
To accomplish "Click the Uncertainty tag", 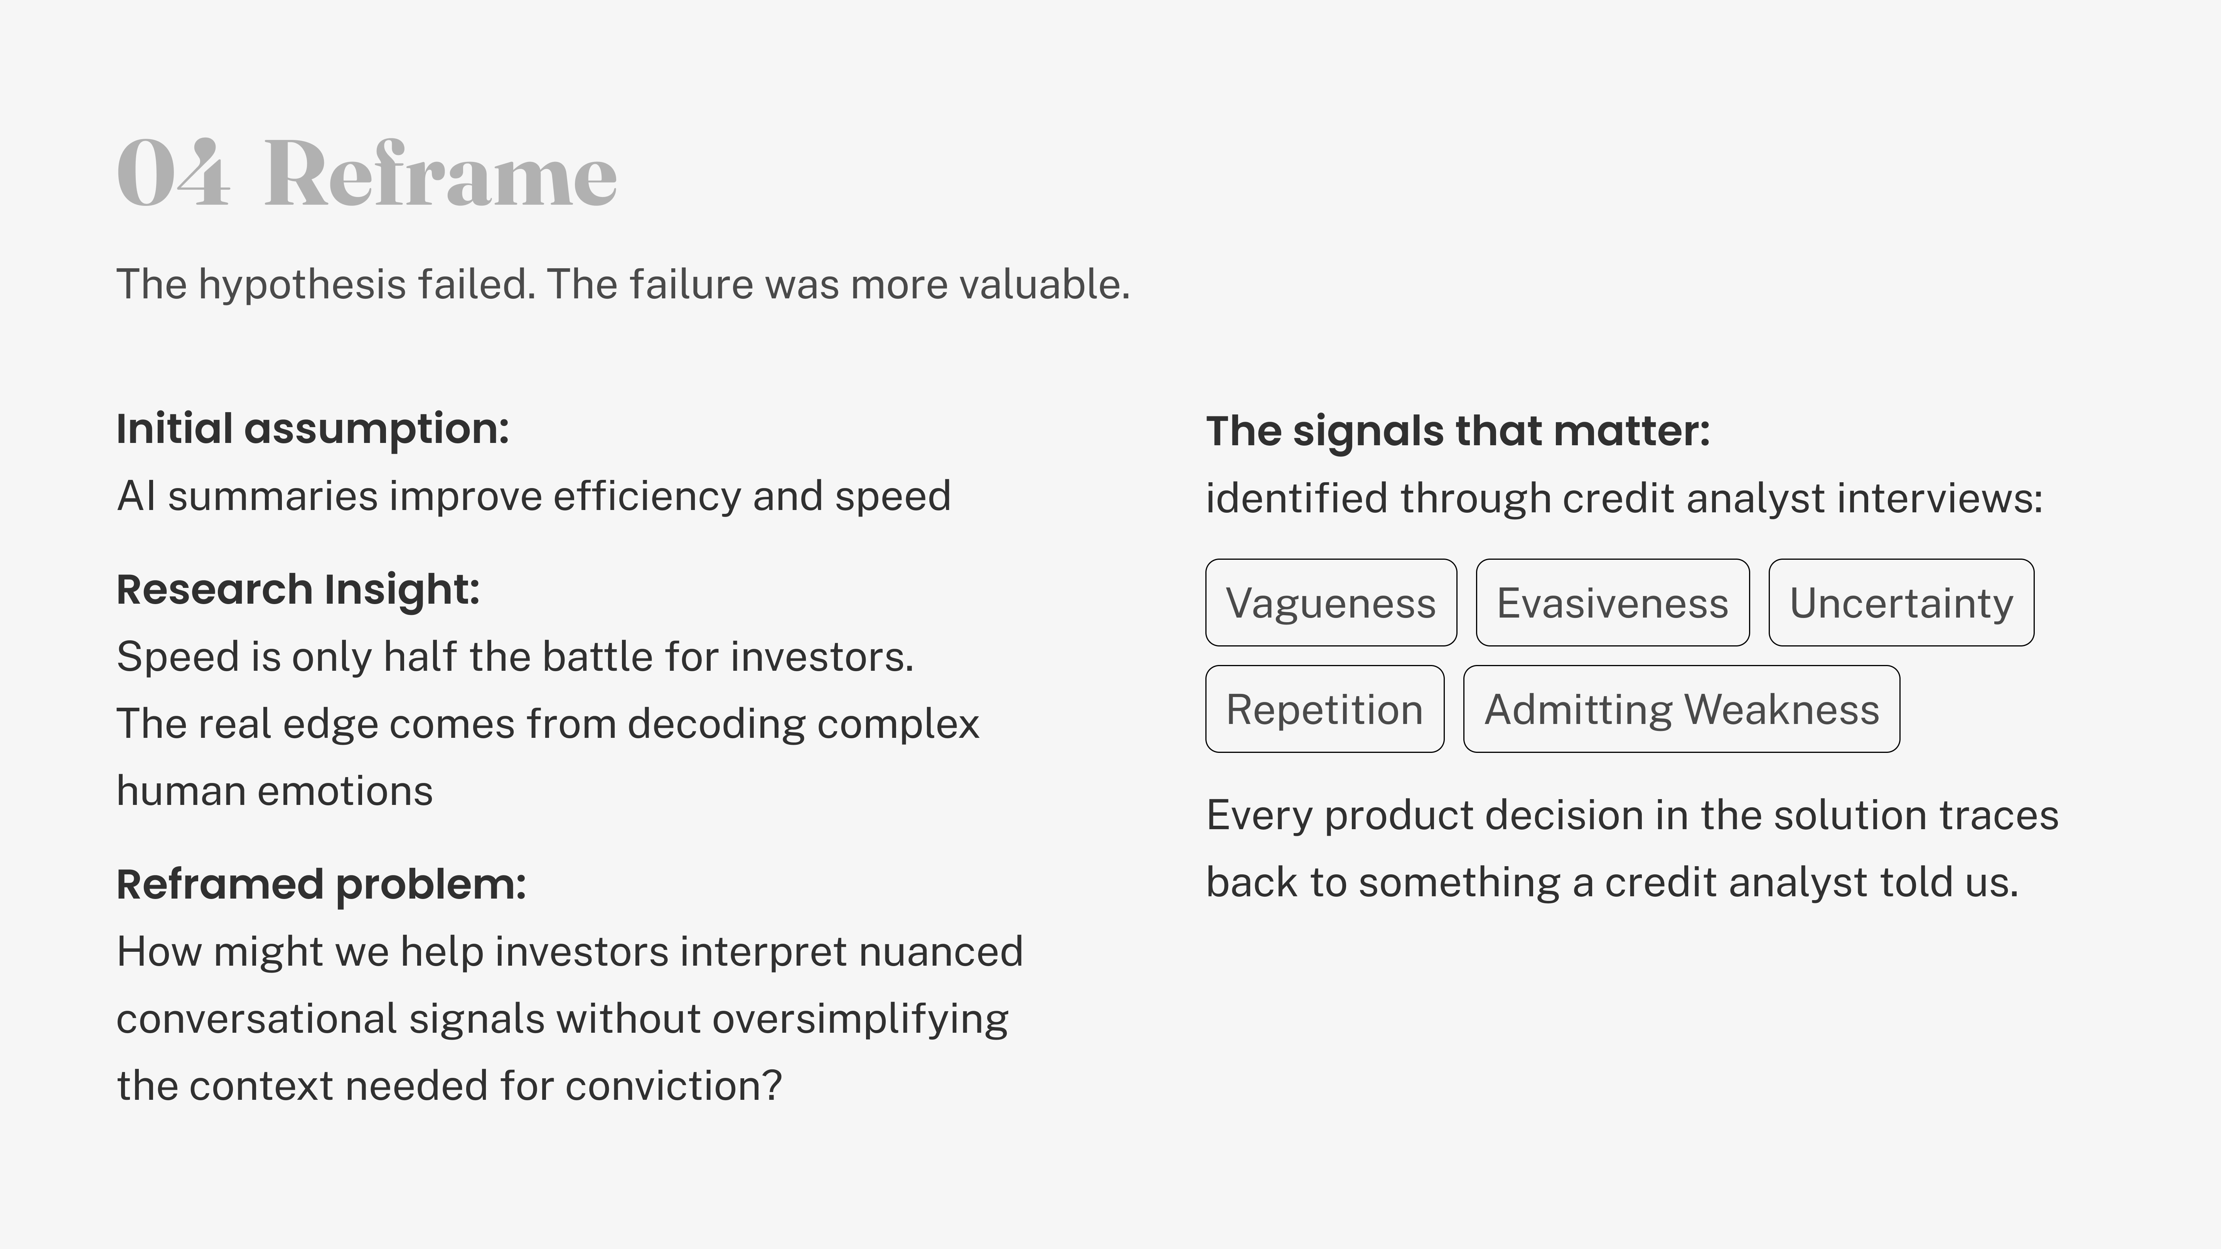I will (x=1901, y=603).
